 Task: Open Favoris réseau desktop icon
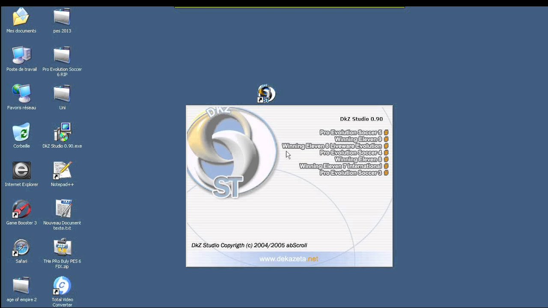[x=21, y=94]
